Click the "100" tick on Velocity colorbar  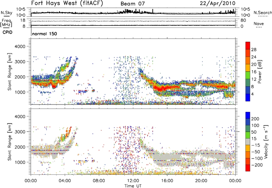255,126
